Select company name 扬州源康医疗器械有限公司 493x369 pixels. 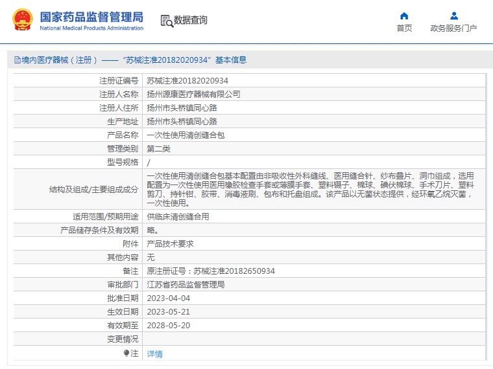click(193, 94)
